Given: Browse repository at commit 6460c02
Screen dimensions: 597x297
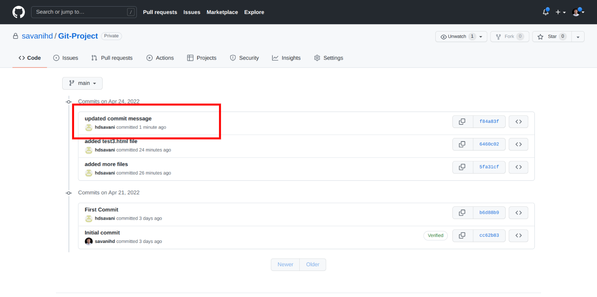Looking at the screenshot, I should [518, 144].
